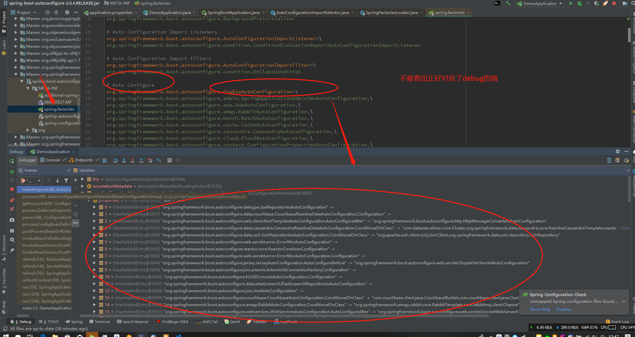The height and width of the screenshot is (337, 635).
Task: Expand entry 5 ErrorMvcAutoConfiguration
Action: coord(94,242)
